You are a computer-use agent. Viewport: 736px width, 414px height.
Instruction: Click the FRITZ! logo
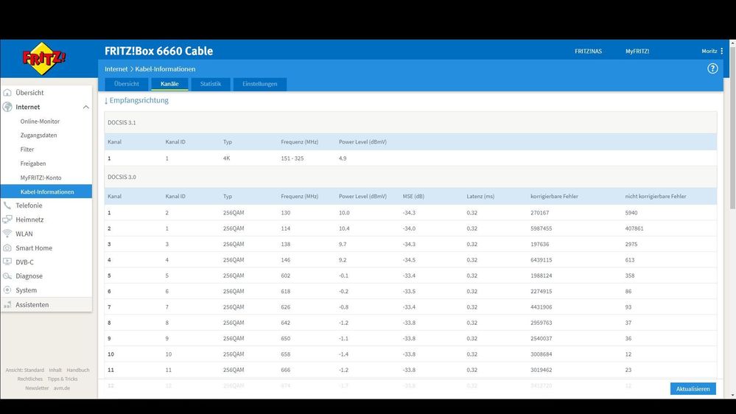tap(44, 59)
